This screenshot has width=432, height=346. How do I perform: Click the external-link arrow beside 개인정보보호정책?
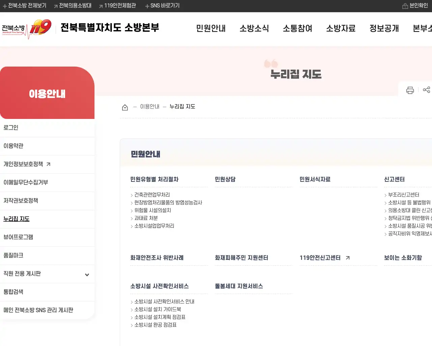point(48,164)
